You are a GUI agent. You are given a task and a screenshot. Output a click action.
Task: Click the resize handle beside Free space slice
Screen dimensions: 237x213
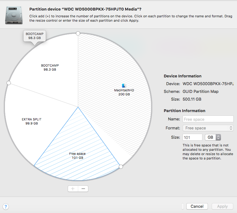click(x=121, y=167)
